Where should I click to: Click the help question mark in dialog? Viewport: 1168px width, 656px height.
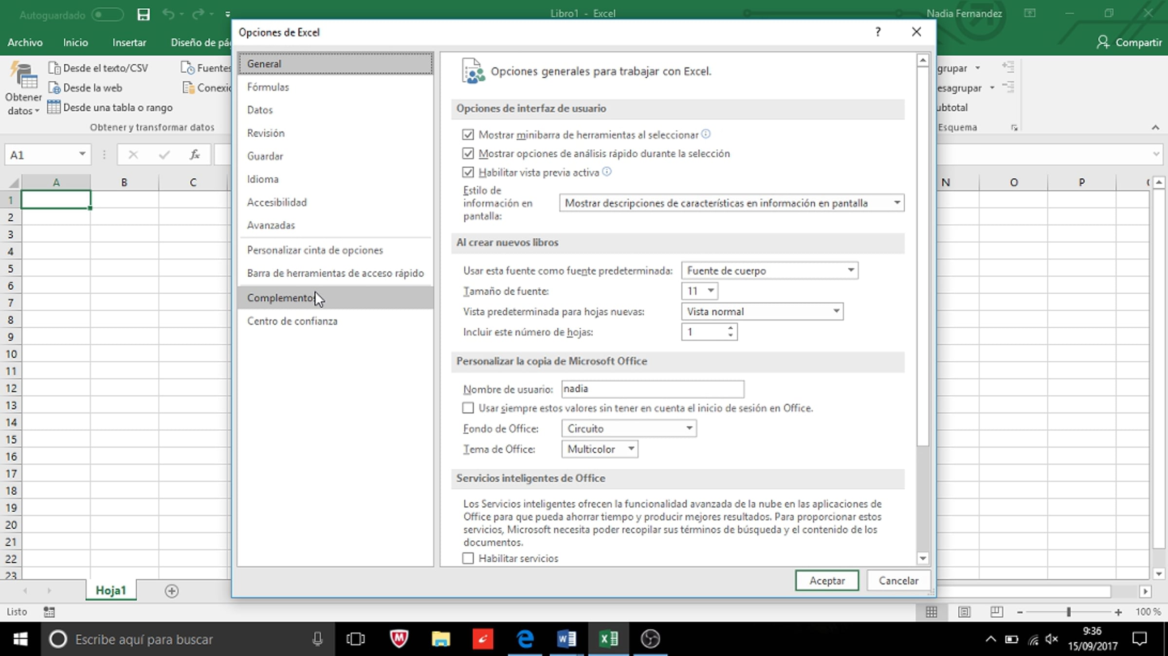tap(878, 32)
